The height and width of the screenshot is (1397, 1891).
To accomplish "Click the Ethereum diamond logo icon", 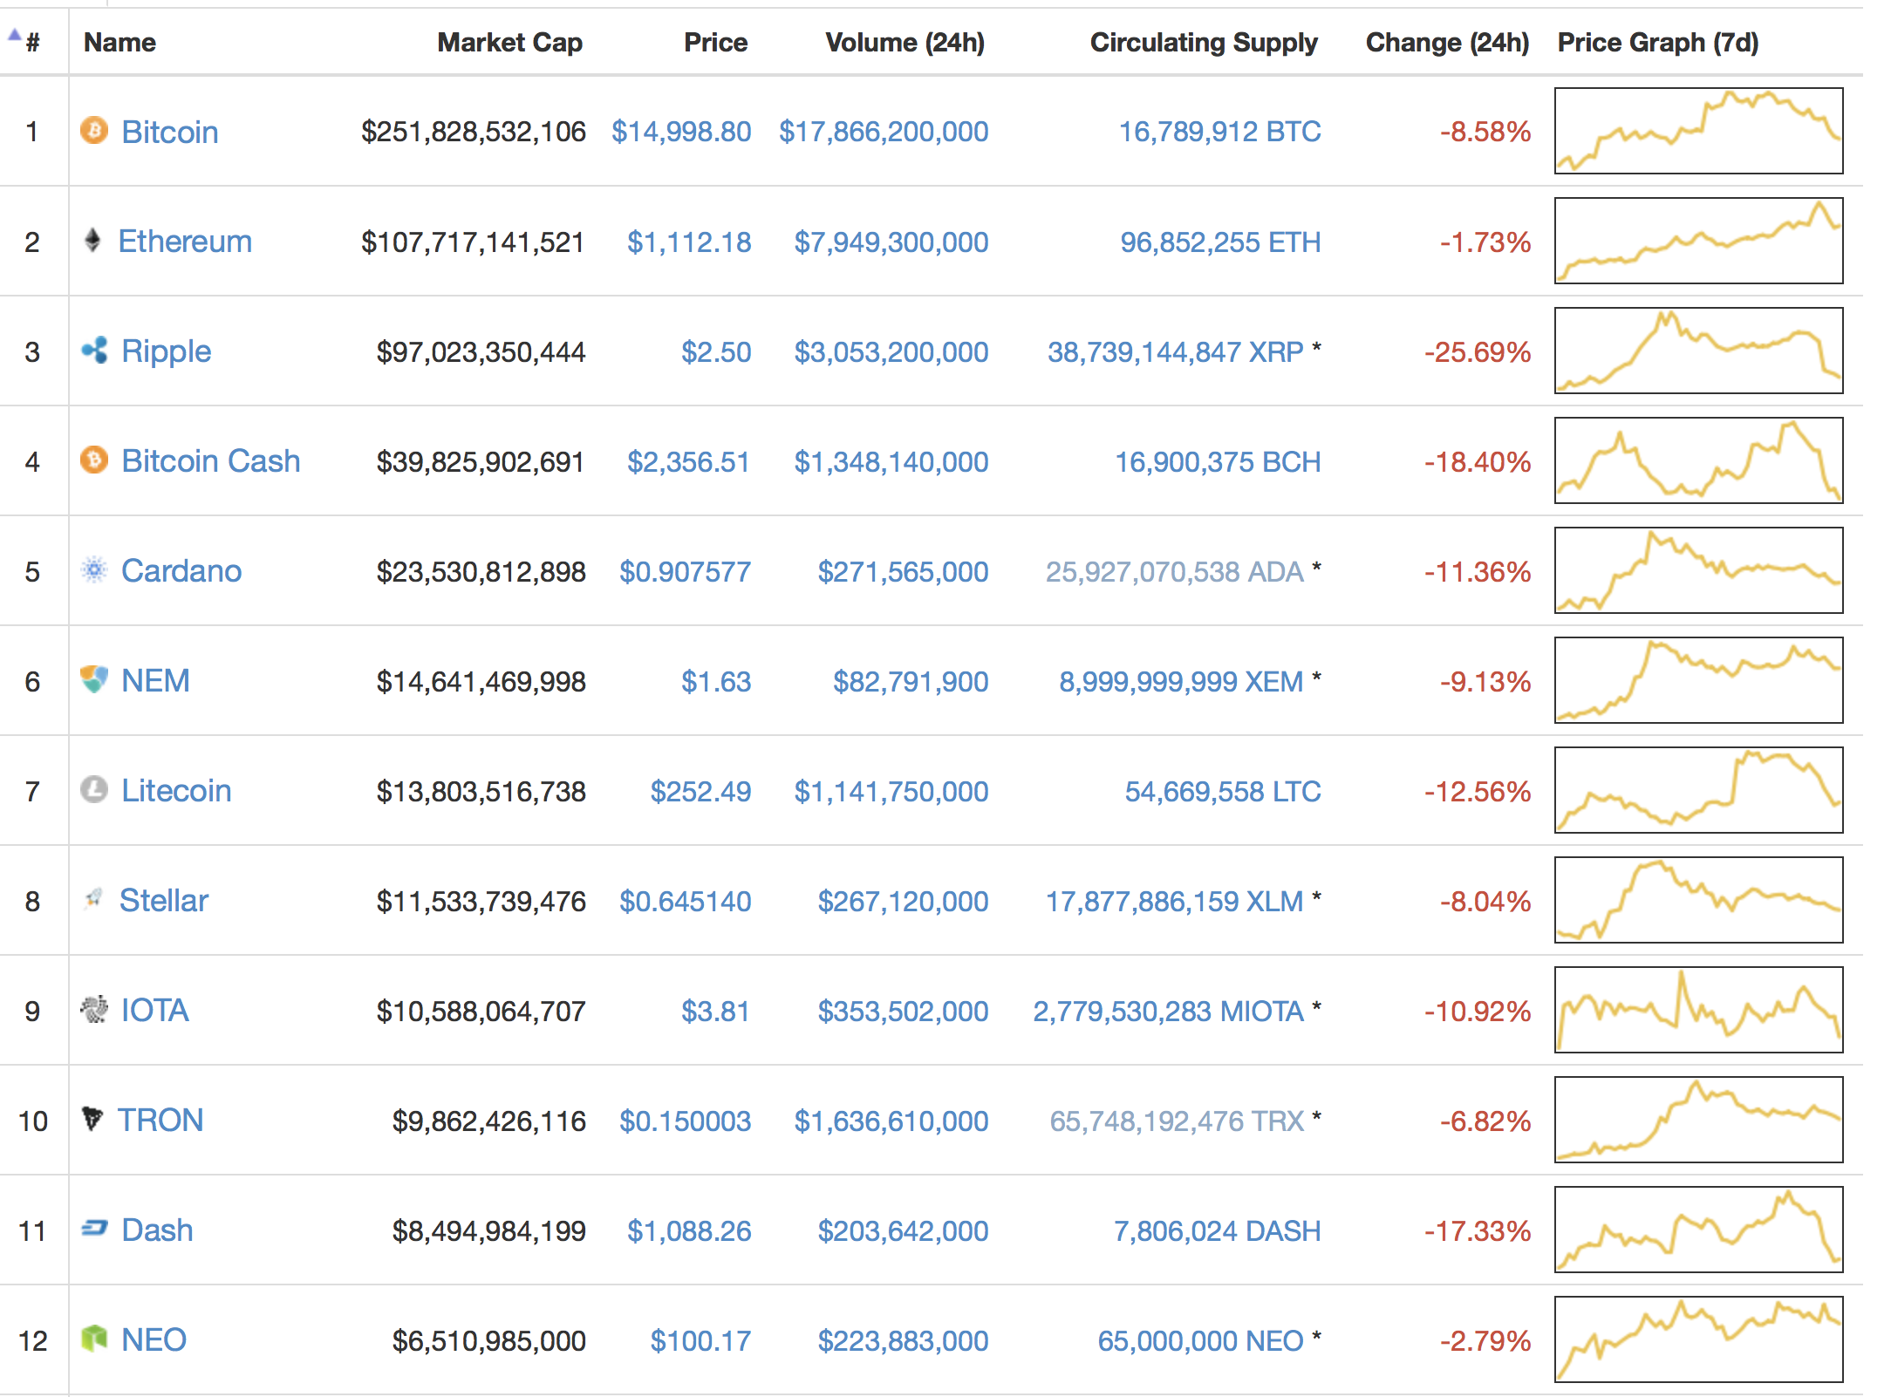I will pyautogui.click(x=92, y=241).
